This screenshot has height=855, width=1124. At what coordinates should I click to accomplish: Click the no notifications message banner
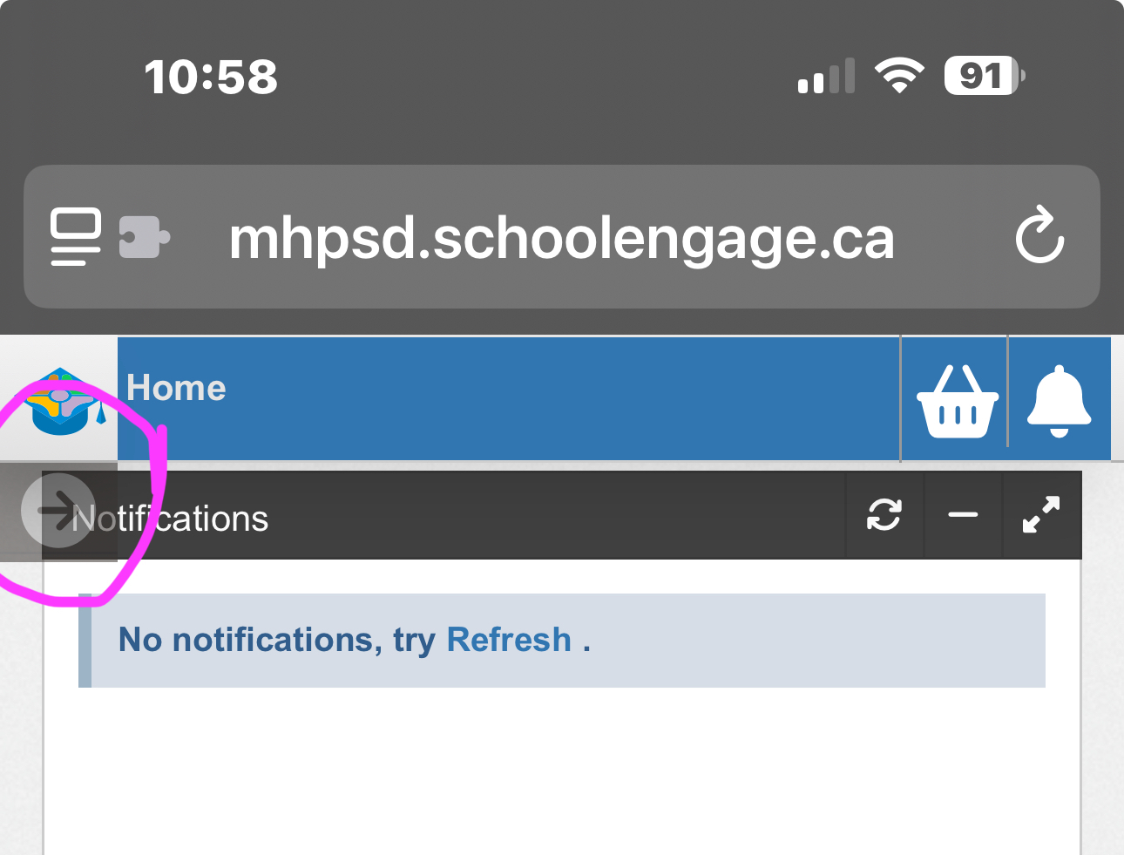[562, 640]
